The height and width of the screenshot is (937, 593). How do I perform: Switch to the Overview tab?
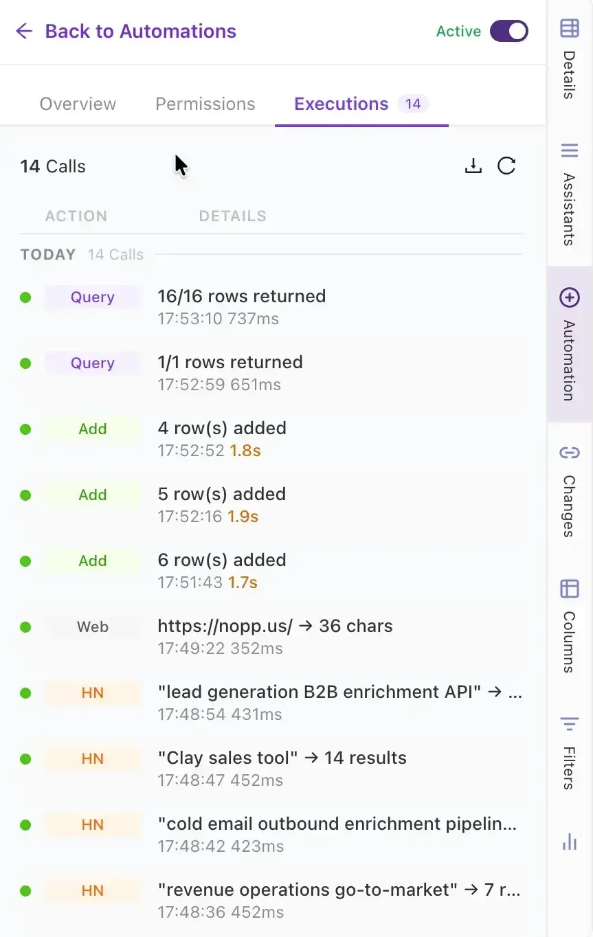(x=78, y=104)
